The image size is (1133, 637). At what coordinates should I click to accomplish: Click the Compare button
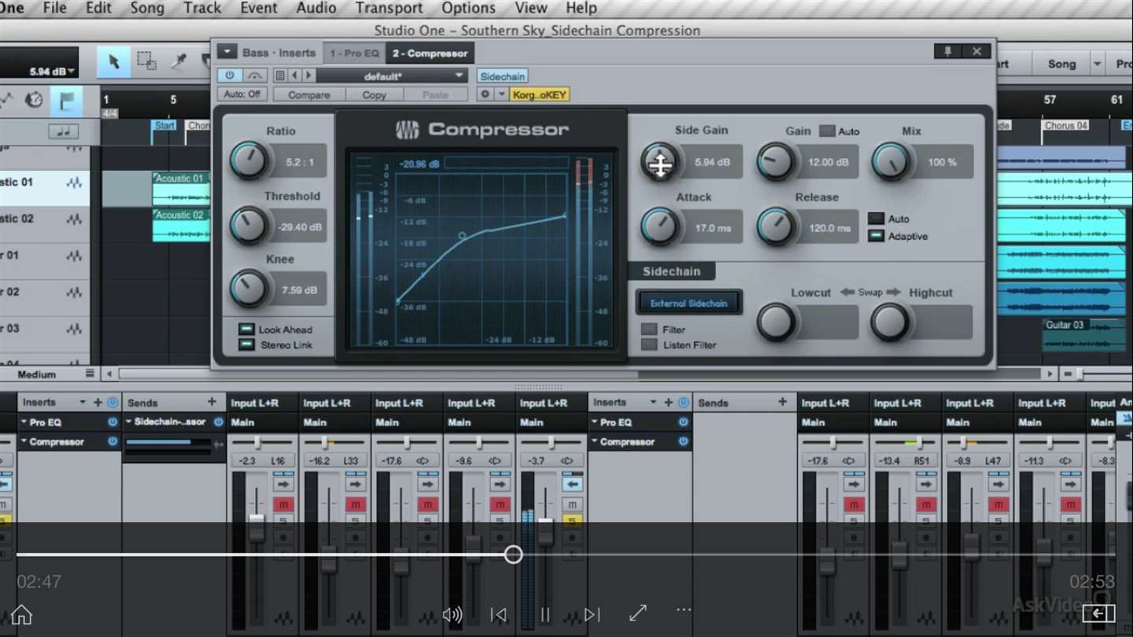(309, 94)
